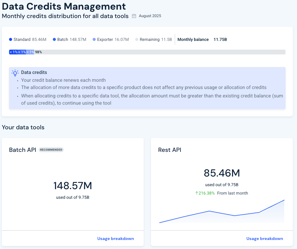Toggle the Exporter segment in the usage bar

point(30,52)
